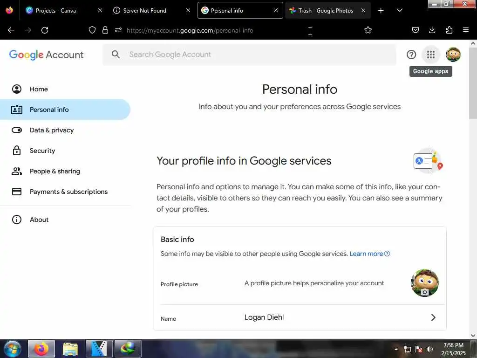Open the Google Account help icon
Screen dimensions: 477x358
(411, 55)
